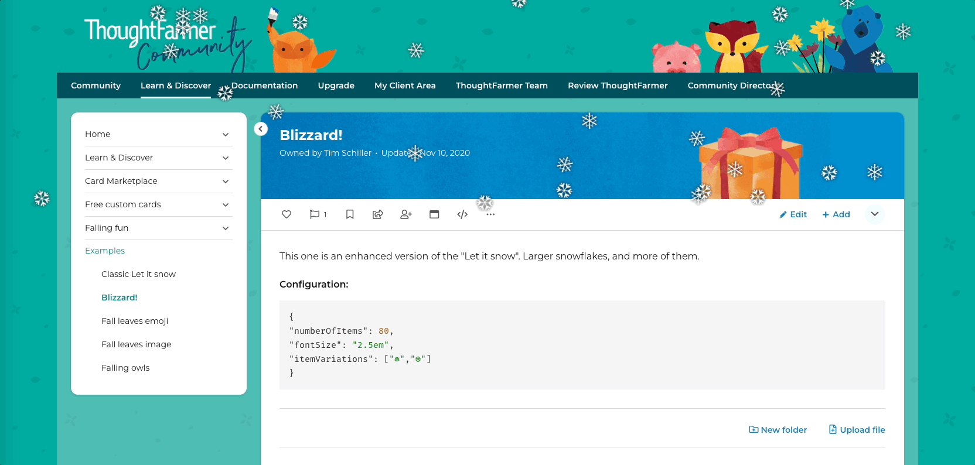Open the page view window icon
This screenshot has height=465, width=975.
(434, 214)
